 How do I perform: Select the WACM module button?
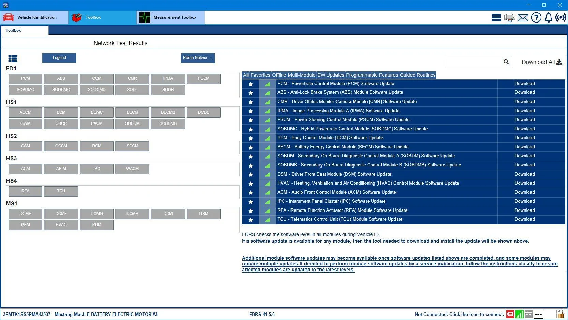132,169
